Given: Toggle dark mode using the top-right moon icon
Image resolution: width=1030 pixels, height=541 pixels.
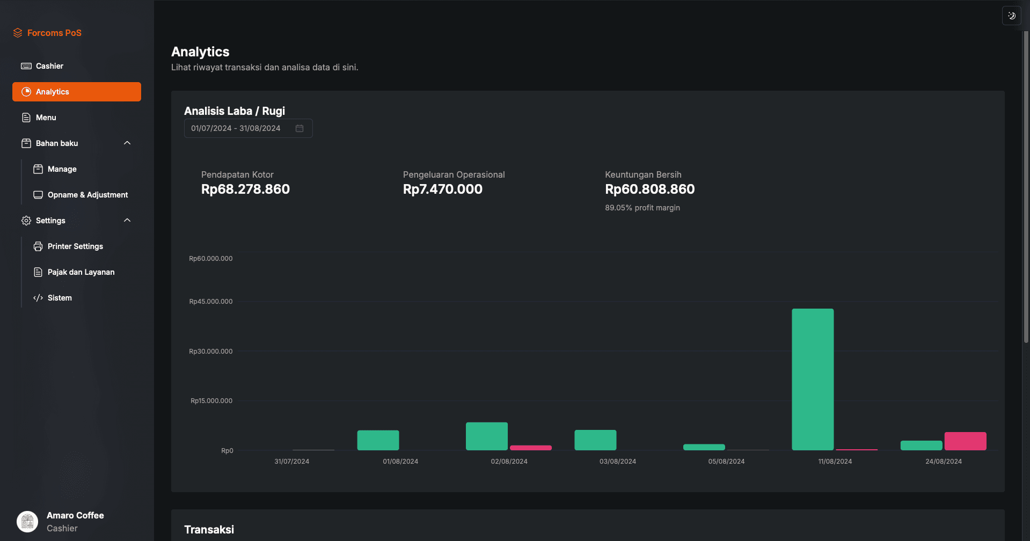Looking at the screenshot, I should 1011,16.
